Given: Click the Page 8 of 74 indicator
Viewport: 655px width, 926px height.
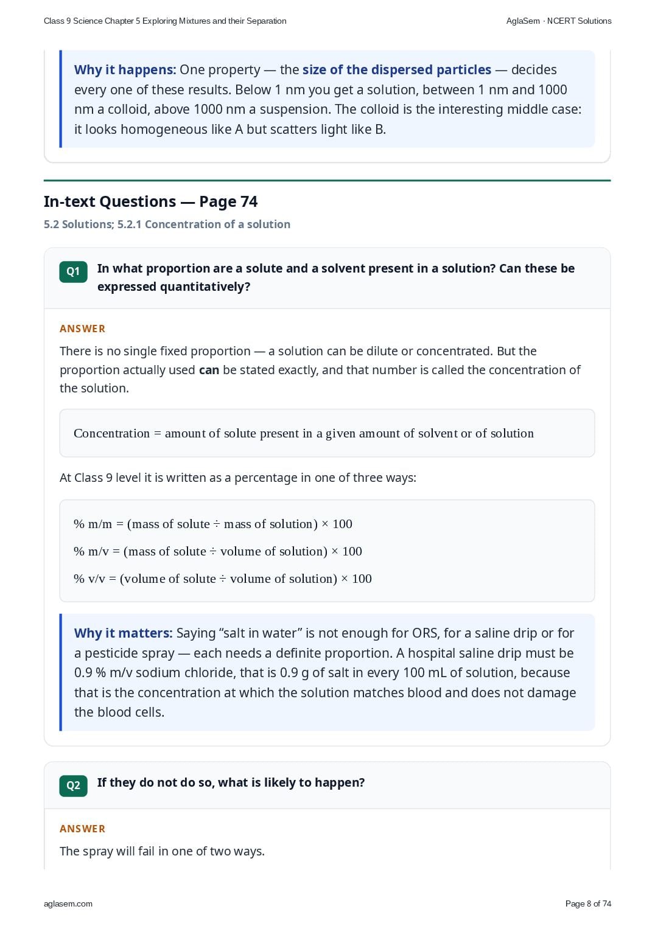Looking at the screenshot, I should [x=588, y=903].
